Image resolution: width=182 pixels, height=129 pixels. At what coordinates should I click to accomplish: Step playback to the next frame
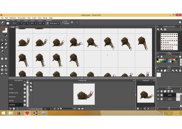(x=148, y=109)
